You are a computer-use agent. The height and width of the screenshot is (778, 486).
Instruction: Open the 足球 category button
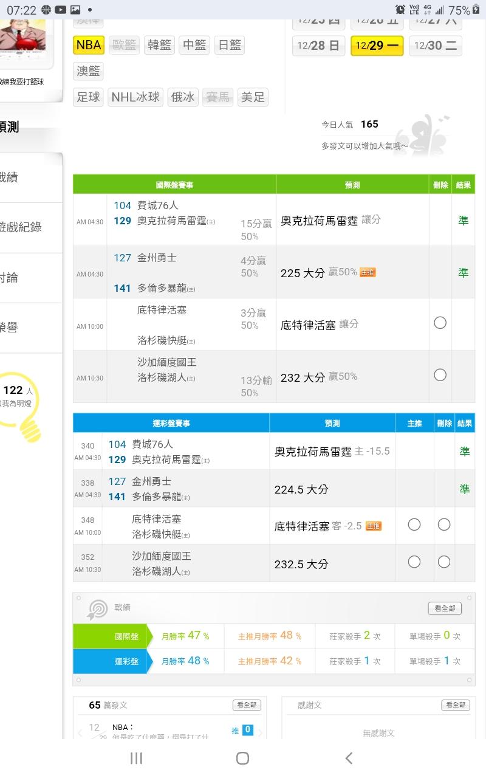tap(89, 97)
